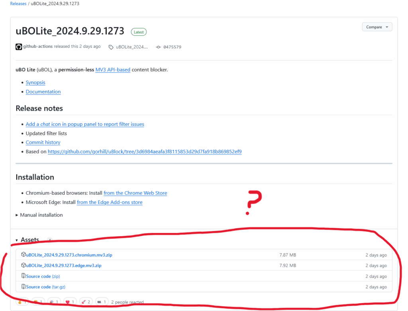Download Source code (tar.gz)
The height and width of the screenshot is (311, 408).
(x=45, y=287)
